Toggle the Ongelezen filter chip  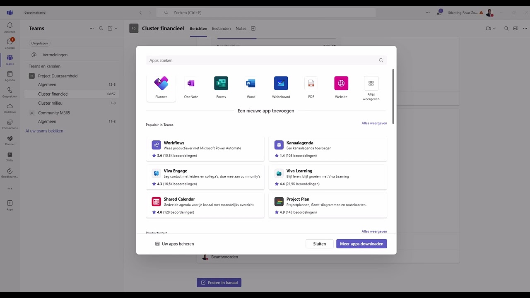40,43
